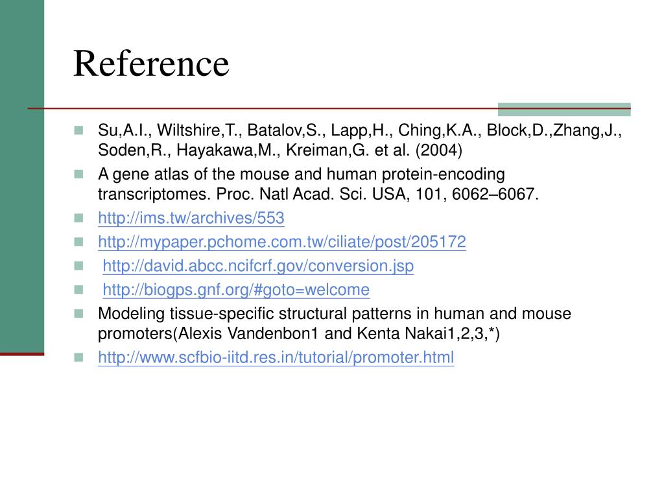
Task: Open the mypaper.pchome.com.tw ciliate post link
Action: pyautogui.click(x=282, y=242)
